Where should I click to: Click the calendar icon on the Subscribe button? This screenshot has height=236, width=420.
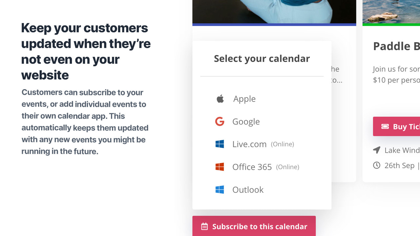(204, 226)
